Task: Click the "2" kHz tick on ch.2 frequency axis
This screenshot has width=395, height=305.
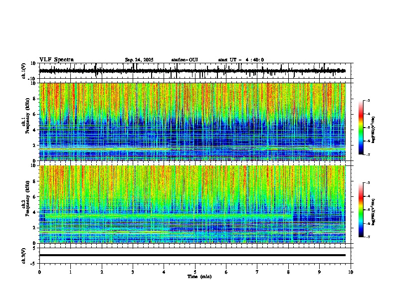Action: tap(34, 228)
